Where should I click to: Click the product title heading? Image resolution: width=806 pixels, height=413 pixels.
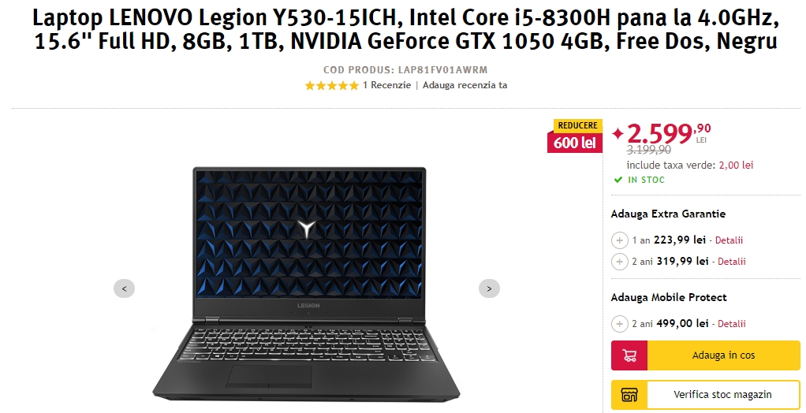[x=405, y=29]
